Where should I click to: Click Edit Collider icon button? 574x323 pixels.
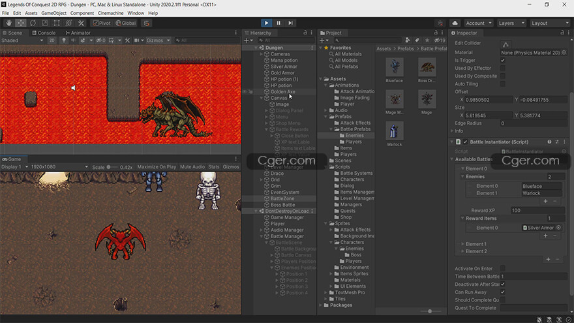click(506, 44)
